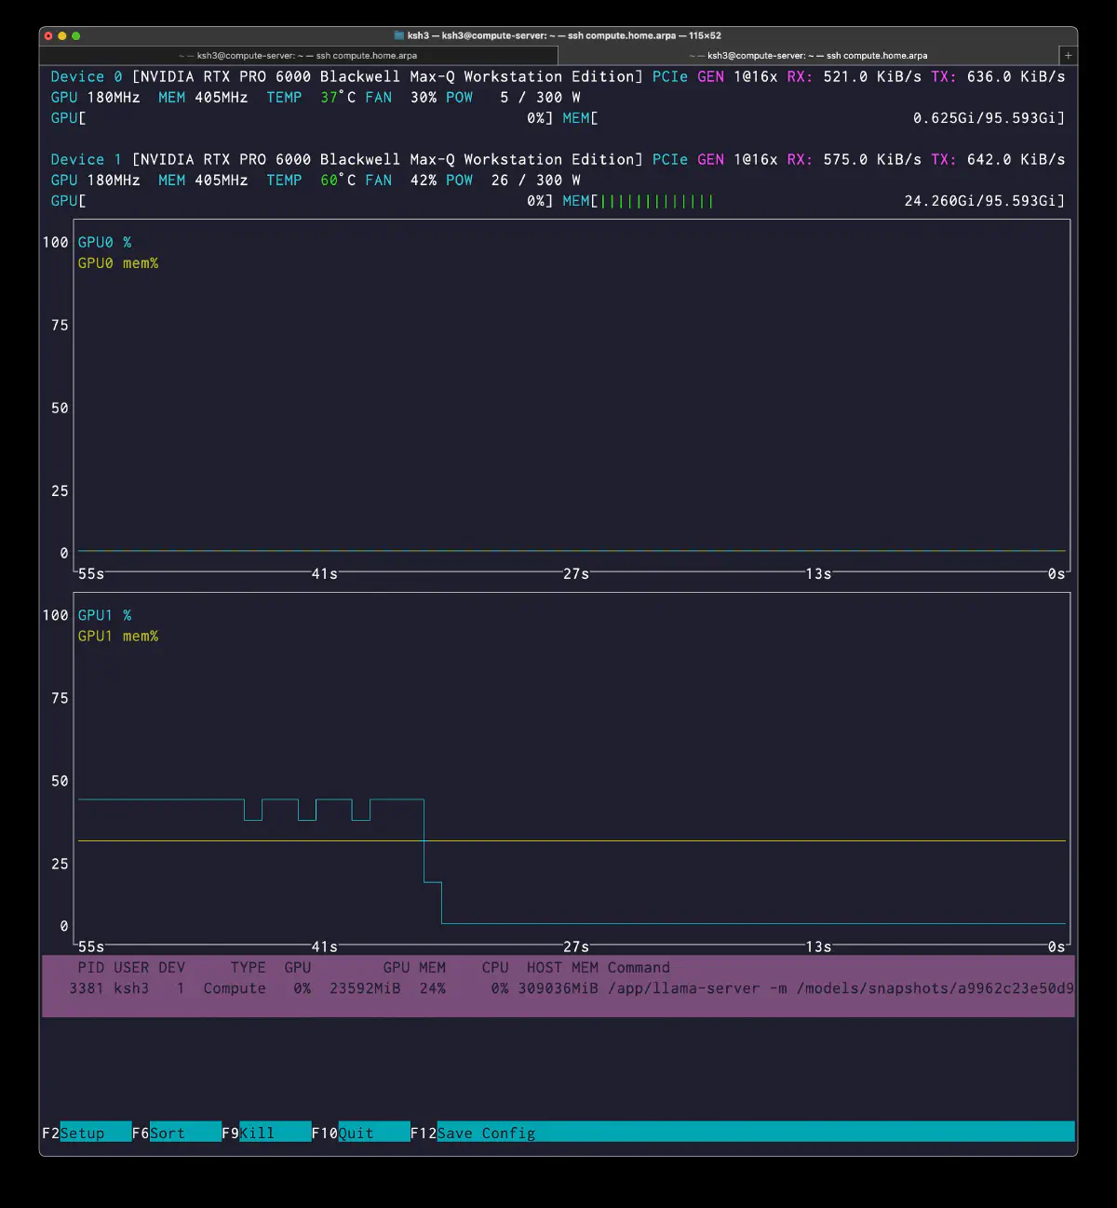
Task: Switch to the second terminal tab
Action: pos(808,56)
